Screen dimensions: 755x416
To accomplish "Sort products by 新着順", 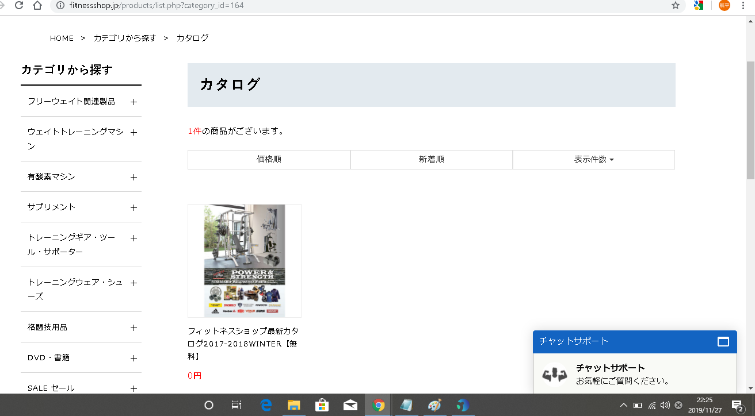I will [432, 160].
